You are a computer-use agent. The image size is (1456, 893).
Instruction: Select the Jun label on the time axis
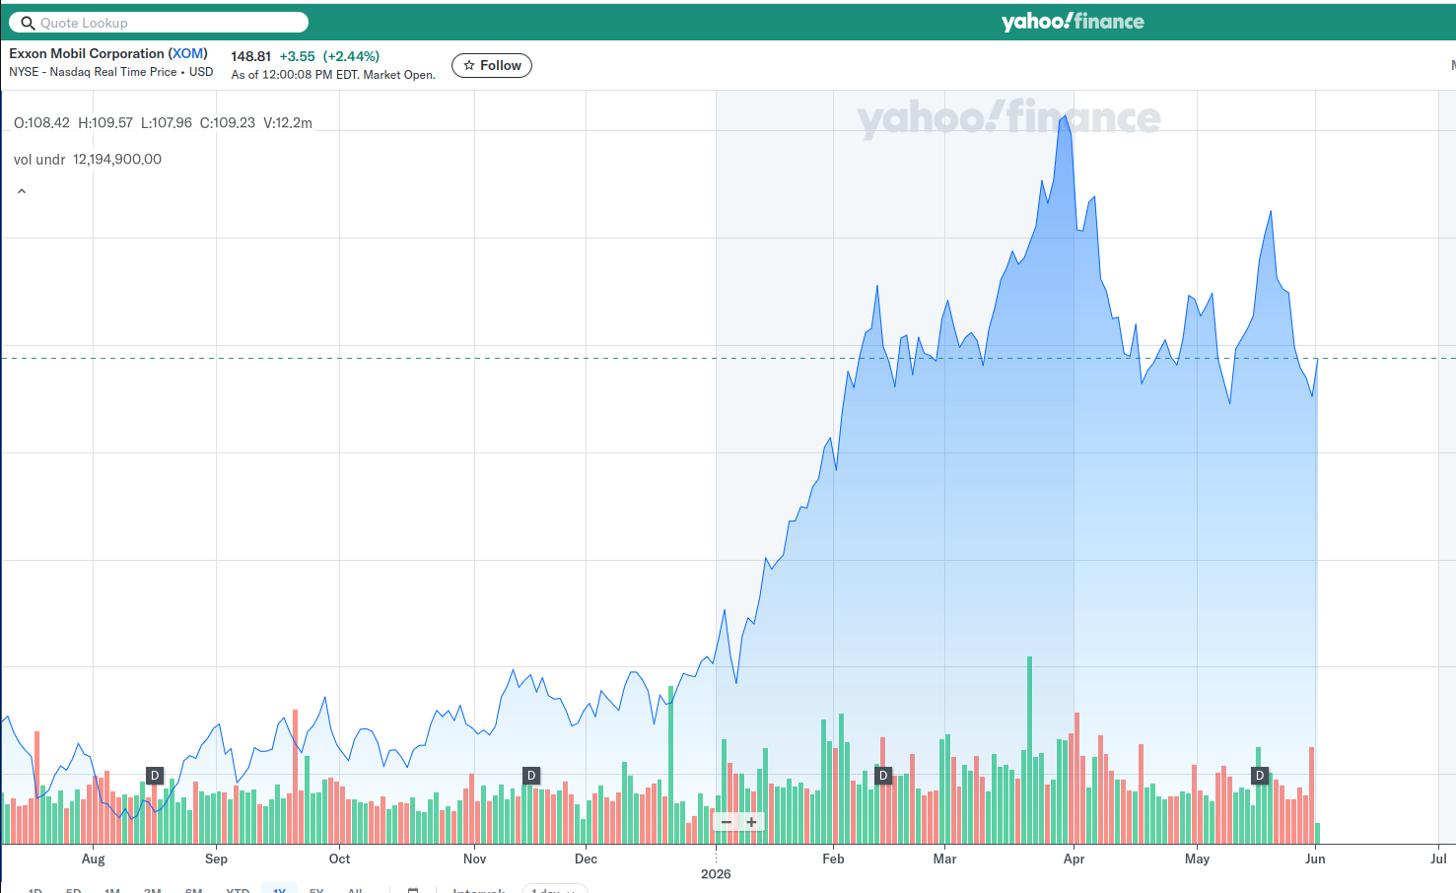pyautogui.click(x=1315, y=859)
